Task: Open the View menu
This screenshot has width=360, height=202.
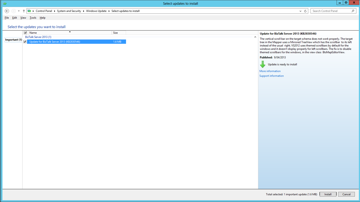Action: pyautogui.click(x=23, y=18)
